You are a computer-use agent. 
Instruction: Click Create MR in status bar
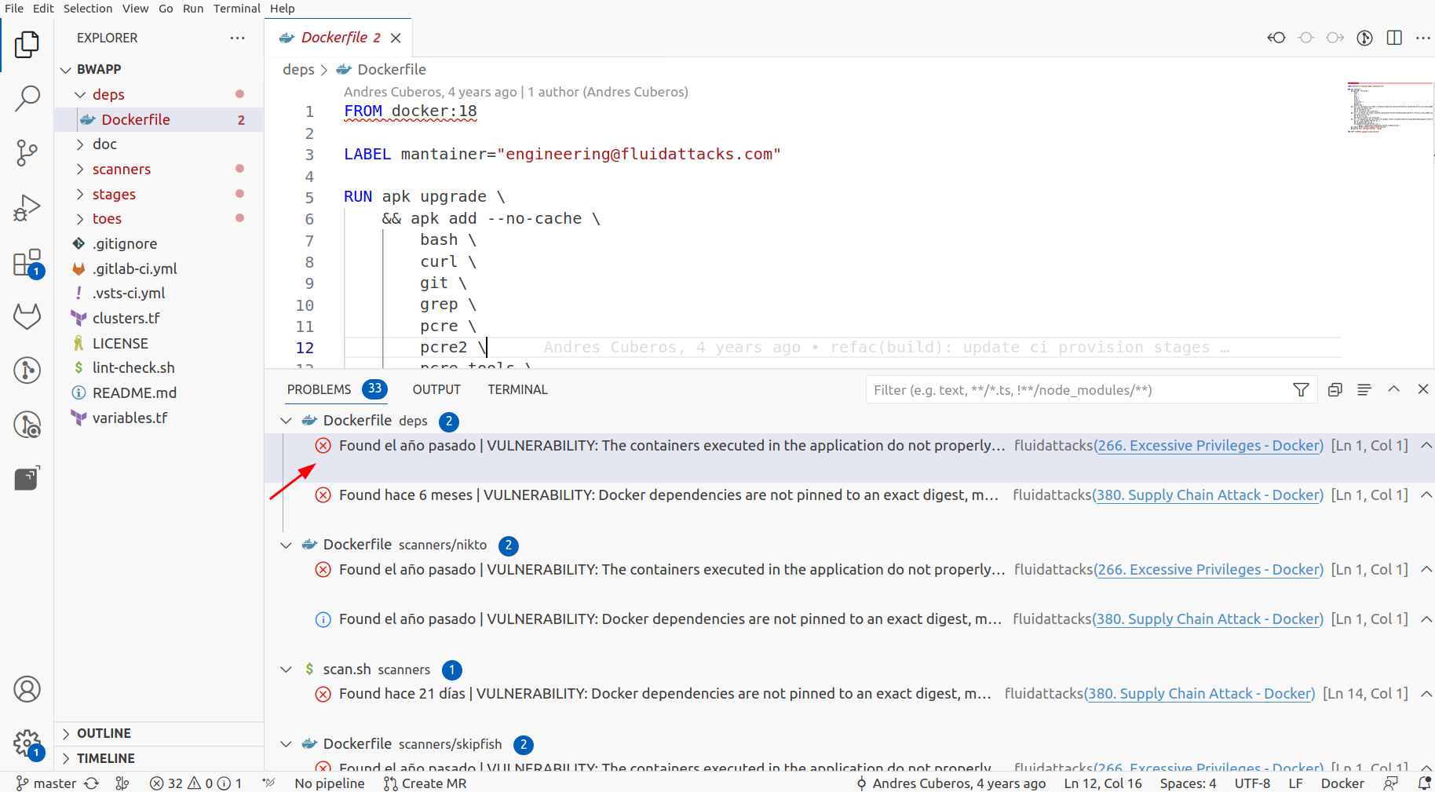point(425,783)
